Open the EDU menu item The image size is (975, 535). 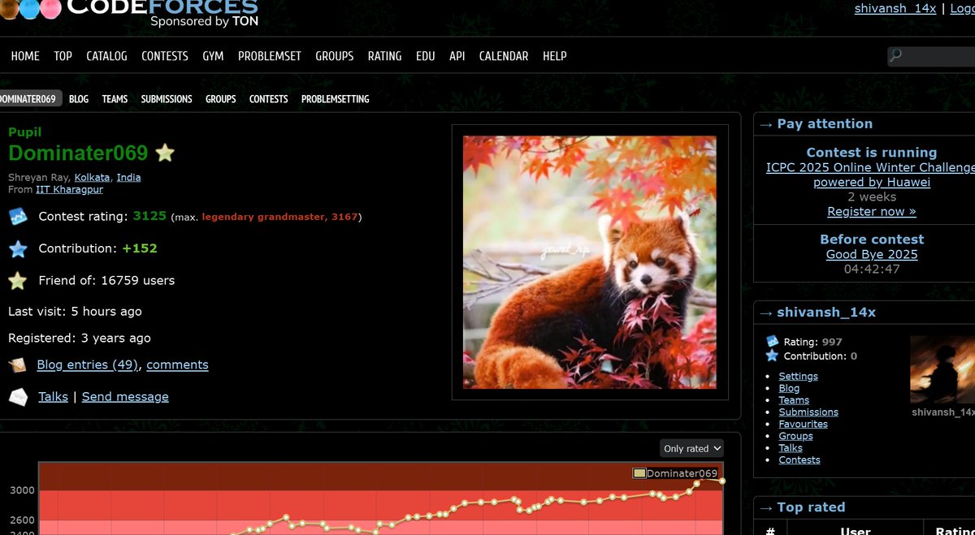click(x=425, y=56)
